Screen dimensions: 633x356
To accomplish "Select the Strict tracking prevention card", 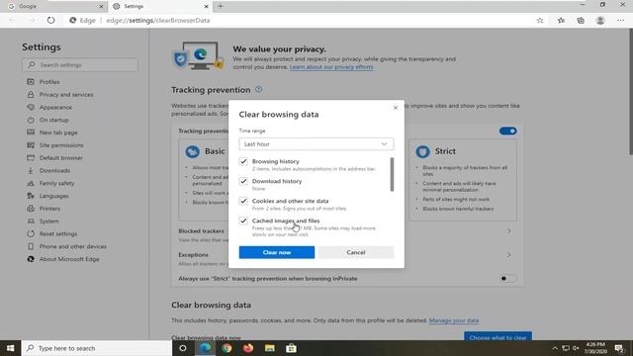I will point(463,180).
